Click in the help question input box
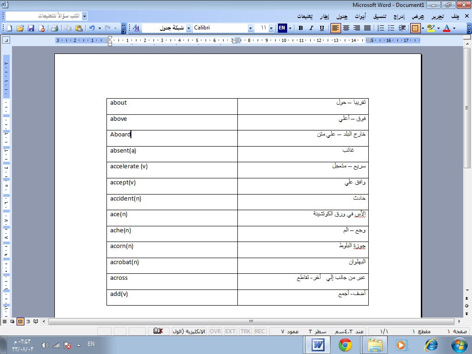 pyautogui.click(x=44, y=16)
